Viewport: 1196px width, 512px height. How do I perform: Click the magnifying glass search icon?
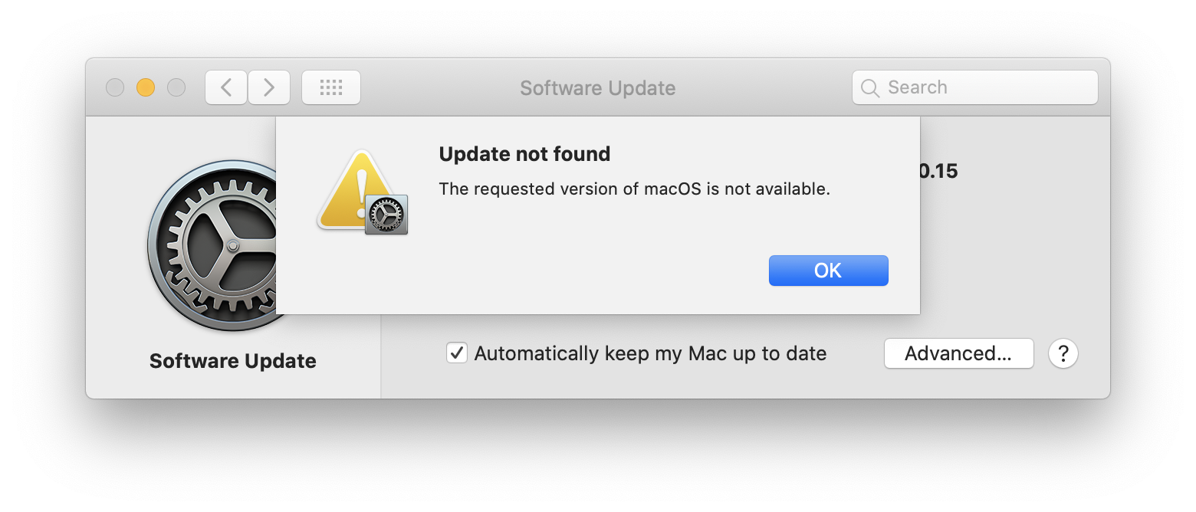click(x=870, y=88)
